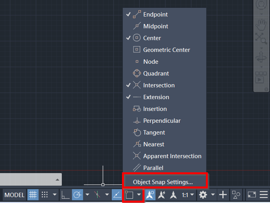The height and width of the screenshot is (203, 270).
Task: Disable the Intersection object snap
Action: (x=159, y=85)
